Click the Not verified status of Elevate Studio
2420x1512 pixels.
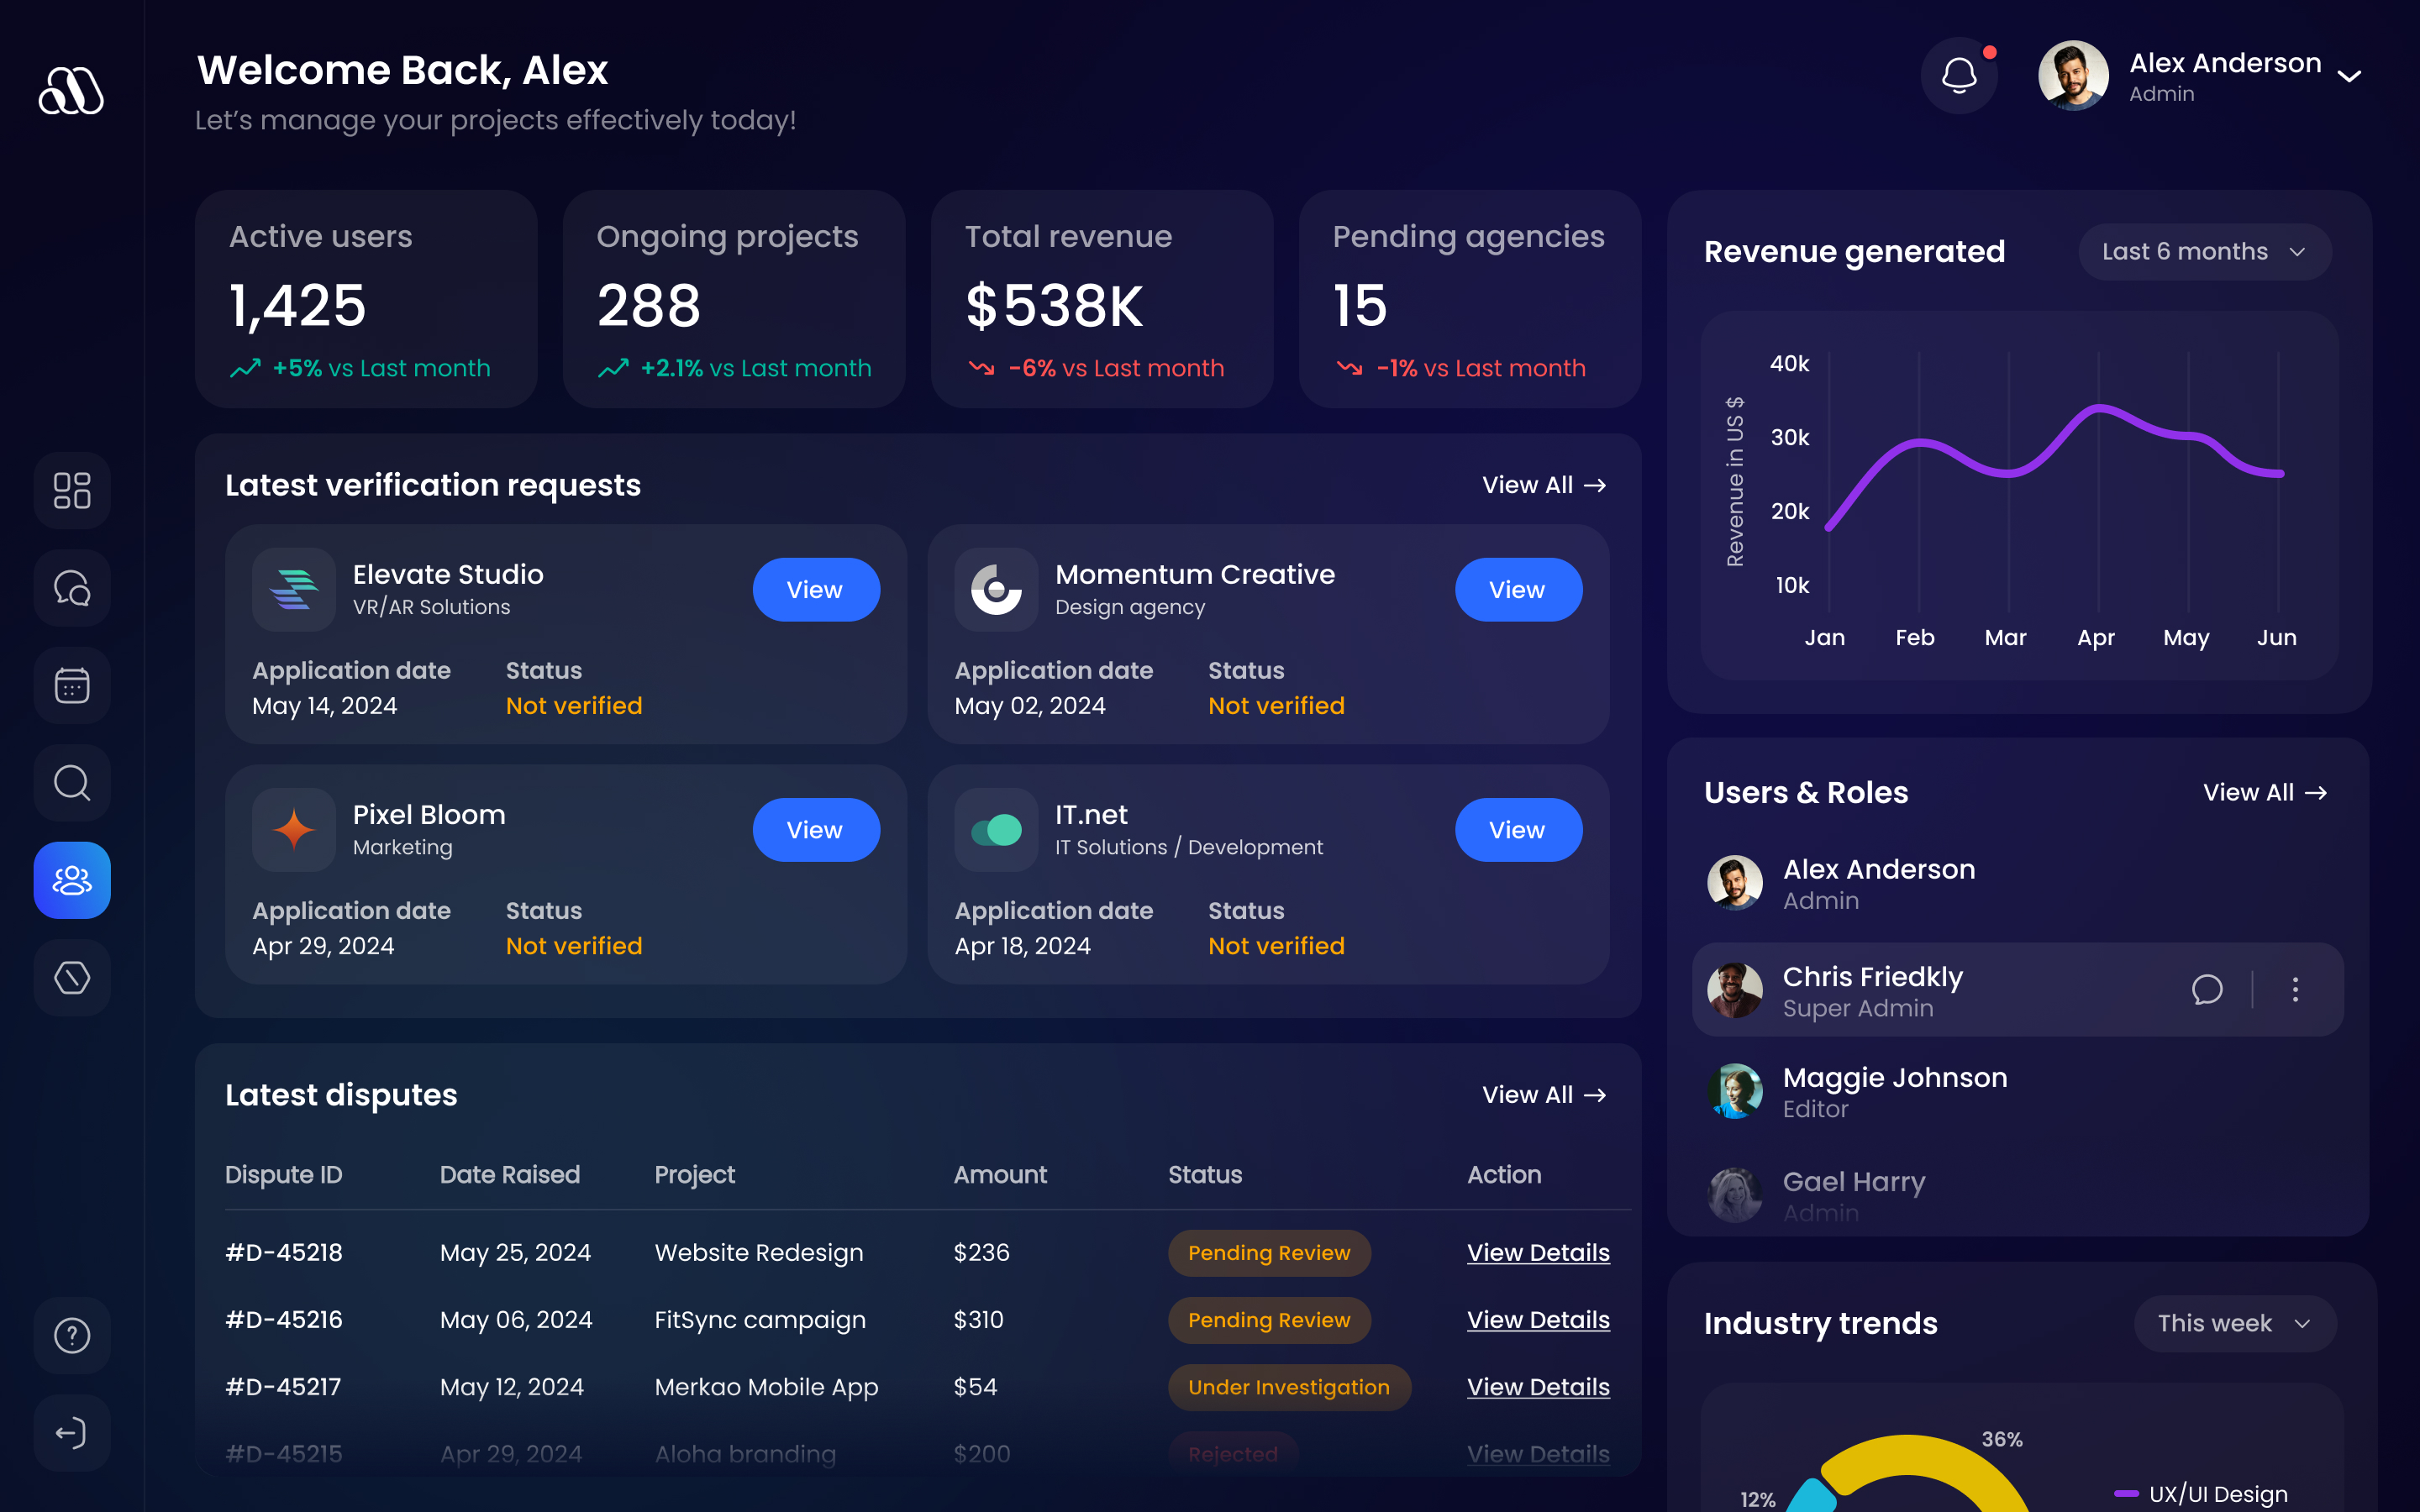(574, 705)
